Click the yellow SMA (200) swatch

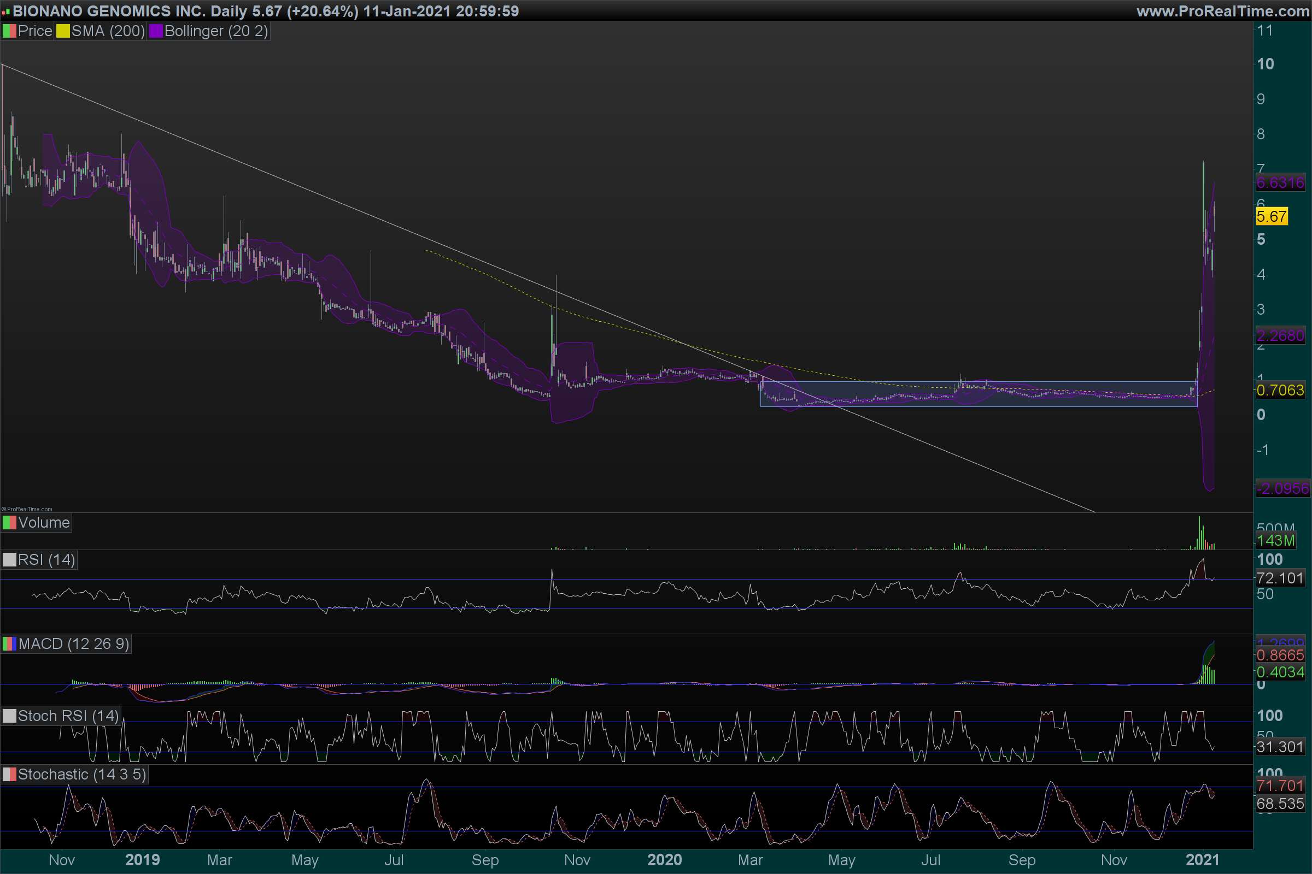[x=63, y=31]
